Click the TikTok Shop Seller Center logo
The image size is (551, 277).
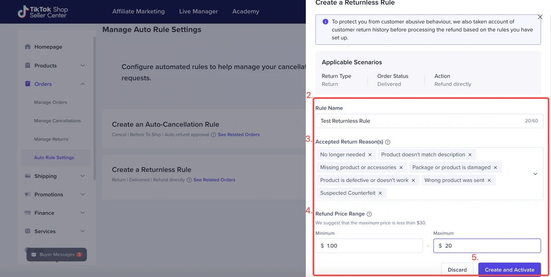click(43, 12)
